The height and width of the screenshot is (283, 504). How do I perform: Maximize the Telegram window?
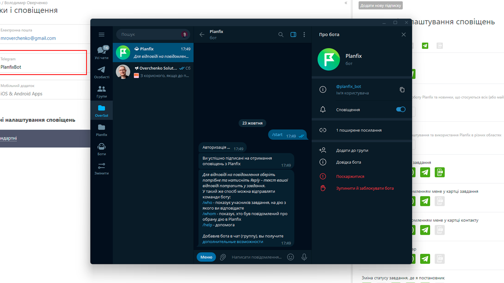pos(395,23)
